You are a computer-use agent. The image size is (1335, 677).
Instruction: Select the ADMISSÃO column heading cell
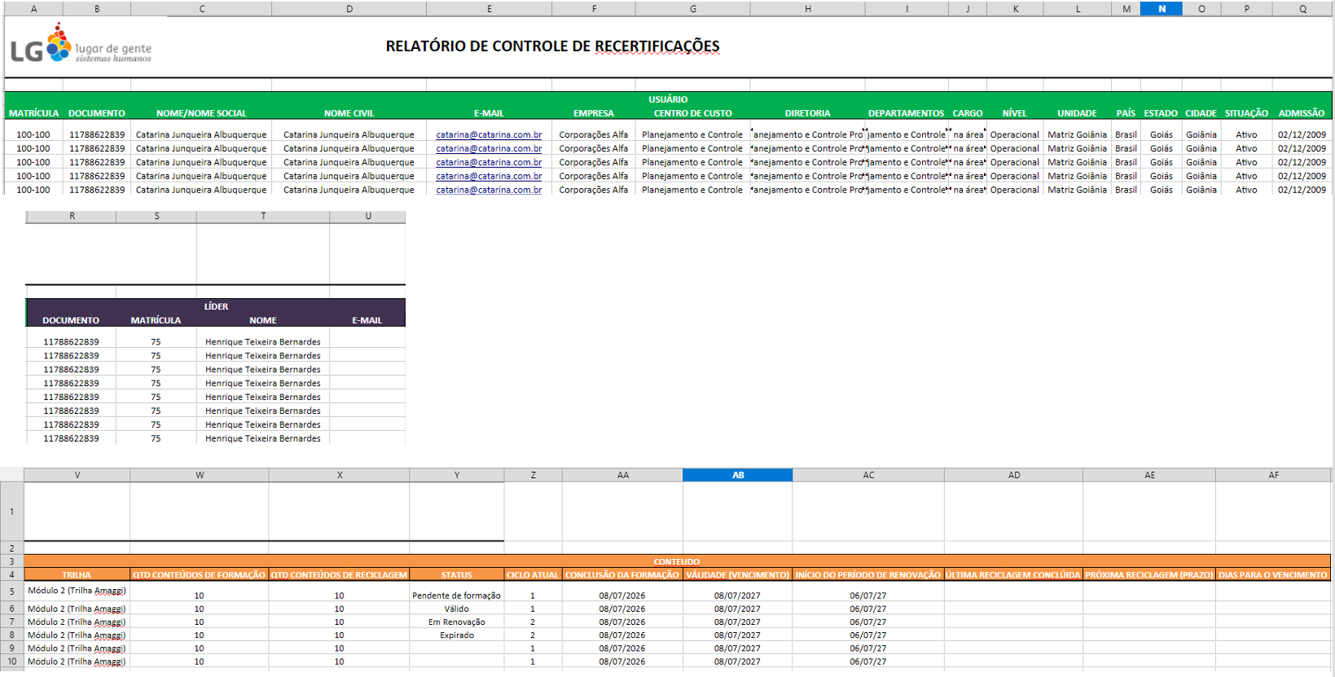(1302, 113)
